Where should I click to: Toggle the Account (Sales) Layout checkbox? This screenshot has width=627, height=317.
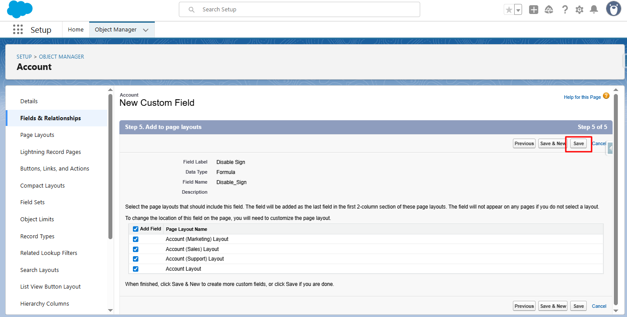point(136,249)
